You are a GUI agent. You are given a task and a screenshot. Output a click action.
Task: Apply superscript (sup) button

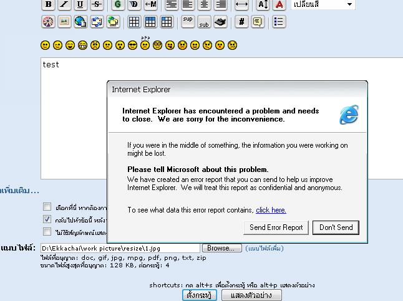188,22
